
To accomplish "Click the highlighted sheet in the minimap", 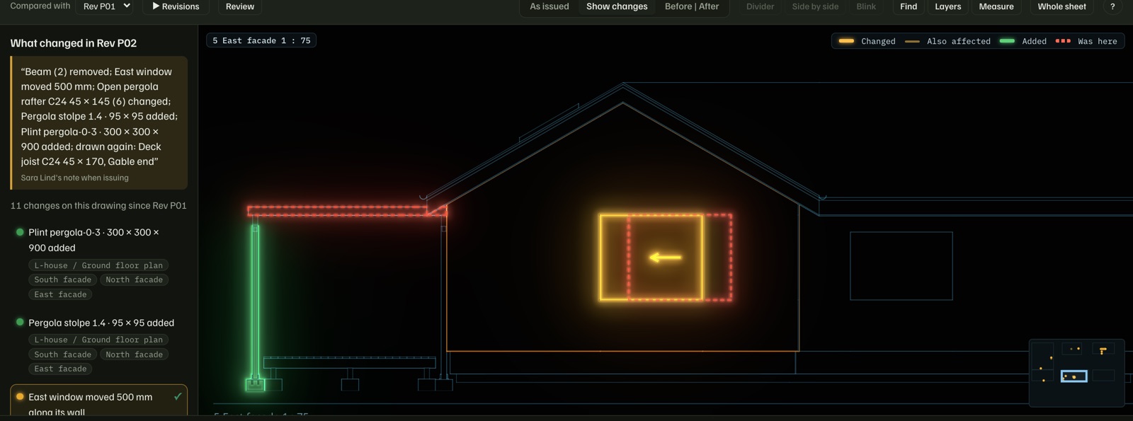I will pos(1074,376).
